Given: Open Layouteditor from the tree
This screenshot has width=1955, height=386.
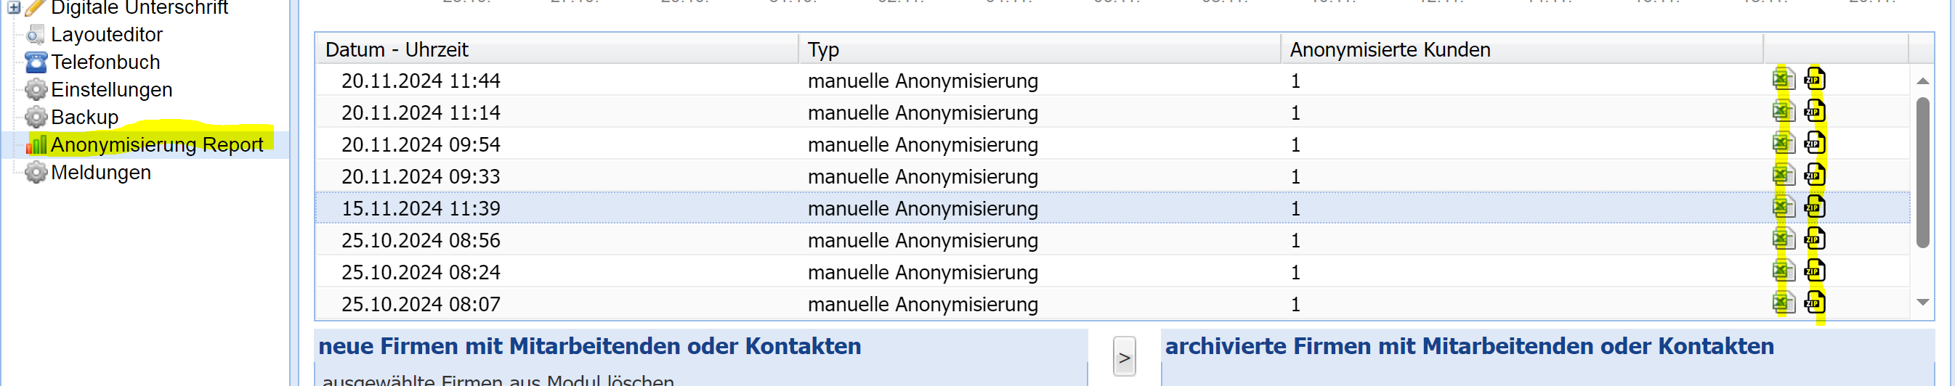Looking at the screenshot, I should [x=106, y=34].
